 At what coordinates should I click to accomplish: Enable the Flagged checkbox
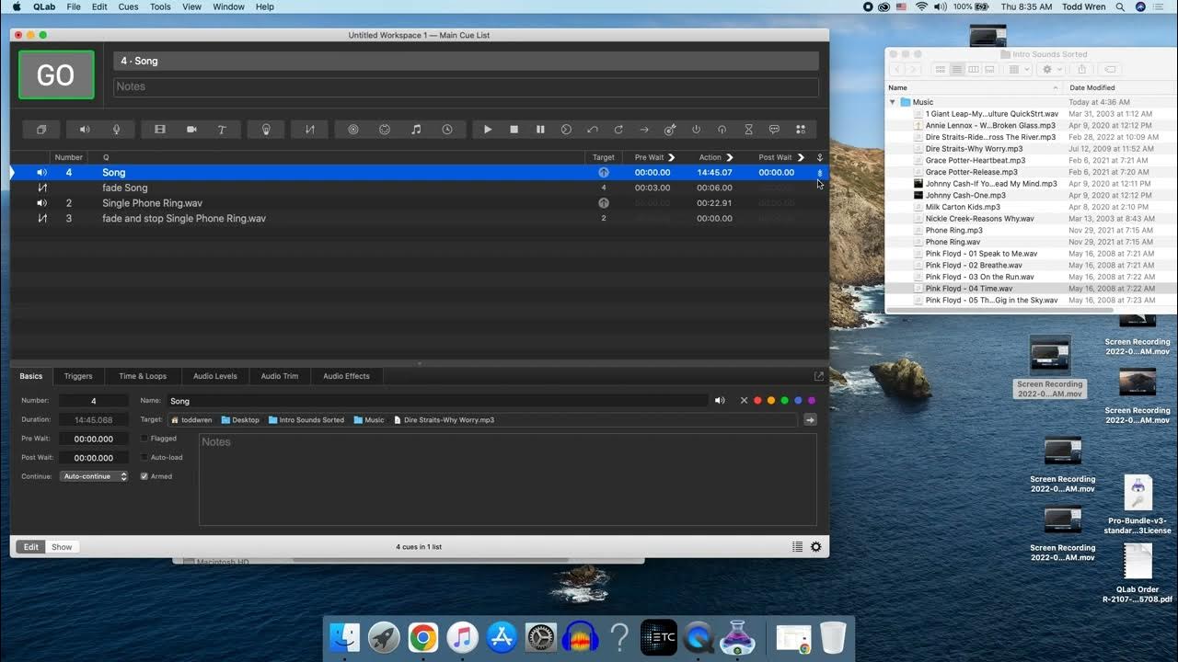144,439
